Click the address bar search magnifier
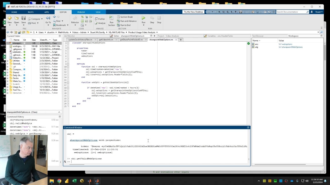 tap(321, 32)
